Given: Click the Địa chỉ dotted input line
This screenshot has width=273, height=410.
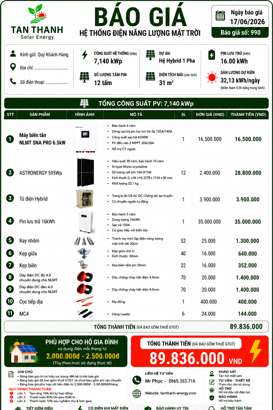Looking at the screenshot, I should [51, 68].
